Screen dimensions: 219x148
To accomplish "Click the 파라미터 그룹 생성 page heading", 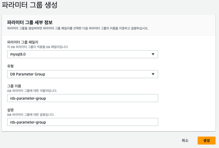I will click(x=29, y=5).
